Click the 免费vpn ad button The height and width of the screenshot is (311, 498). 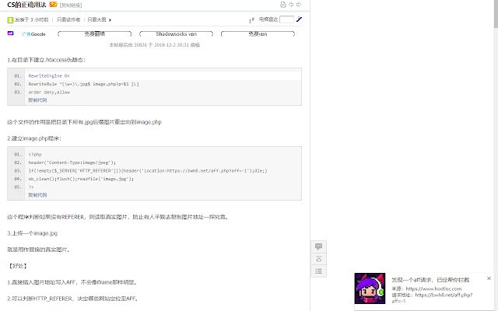tap(258, 33)
